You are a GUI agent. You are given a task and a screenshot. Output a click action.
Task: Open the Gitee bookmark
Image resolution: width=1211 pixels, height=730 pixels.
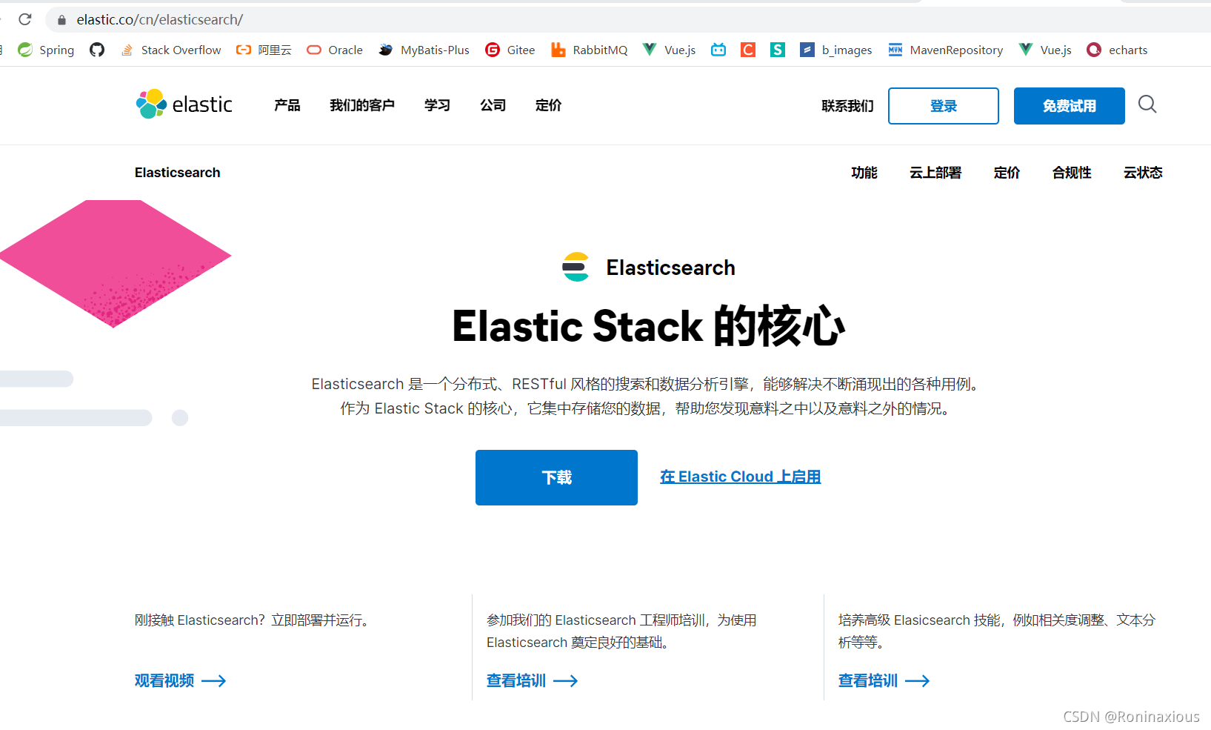click(510, 50)
